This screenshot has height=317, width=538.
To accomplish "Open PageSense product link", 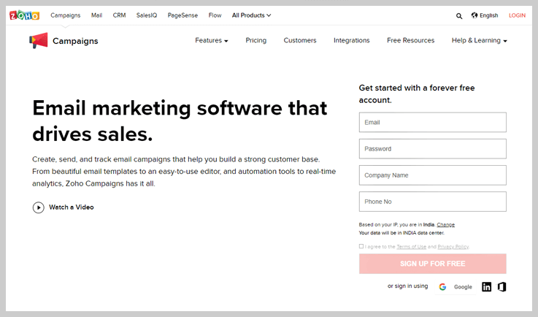I will click(x=182, y=15).
